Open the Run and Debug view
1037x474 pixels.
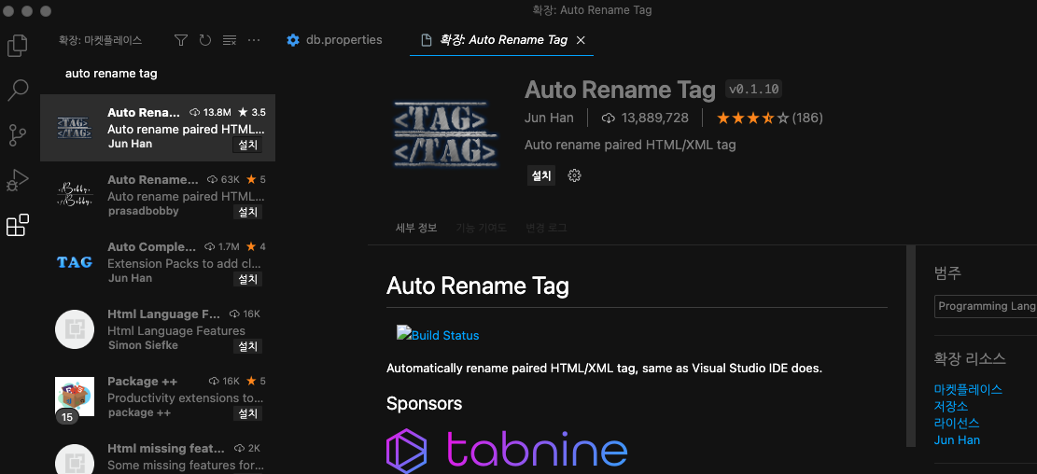[x=17, y=180]
